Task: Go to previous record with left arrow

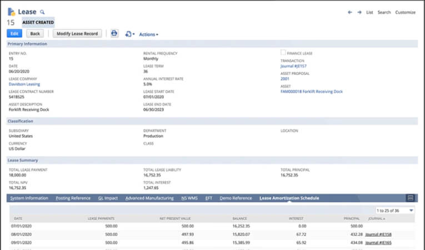Action: pyautogui.click(x=349, y=12)
